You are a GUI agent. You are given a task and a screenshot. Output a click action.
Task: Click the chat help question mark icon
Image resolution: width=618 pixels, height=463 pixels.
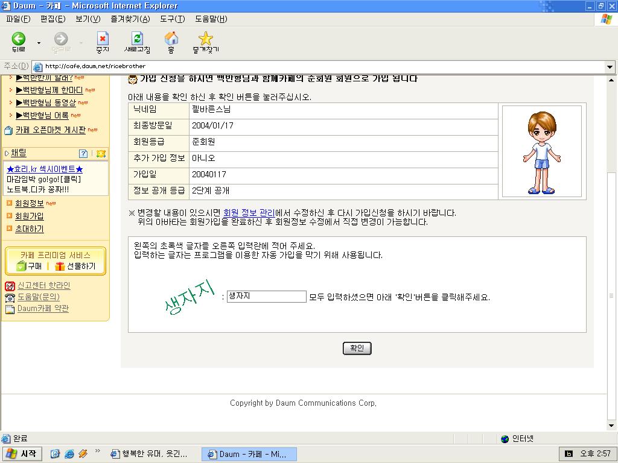84,154
